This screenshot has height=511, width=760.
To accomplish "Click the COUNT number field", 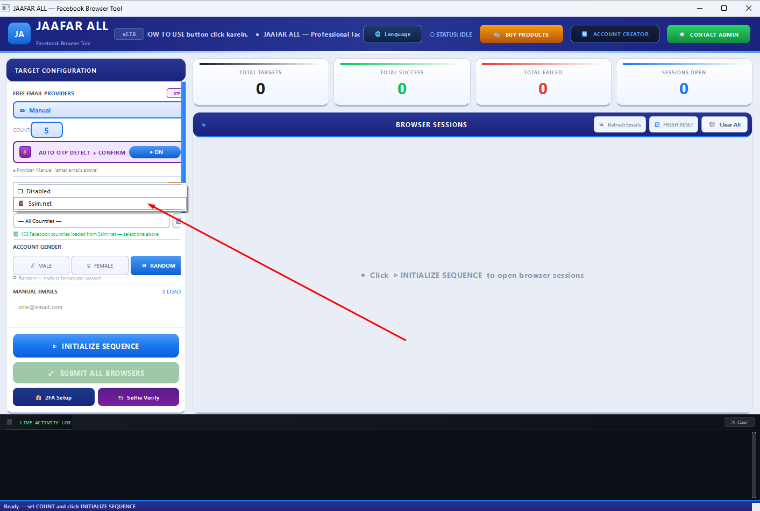I will tap(47, 130).
